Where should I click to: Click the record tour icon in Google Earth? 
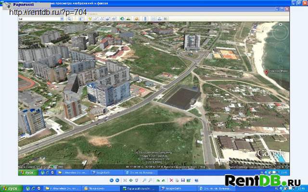[x=114, y=19]
